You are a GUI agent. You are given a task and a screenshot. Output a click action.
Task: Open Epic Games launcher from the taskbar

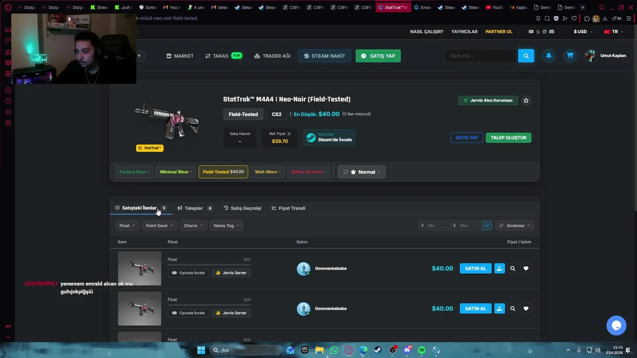click(x=305, y=350)
